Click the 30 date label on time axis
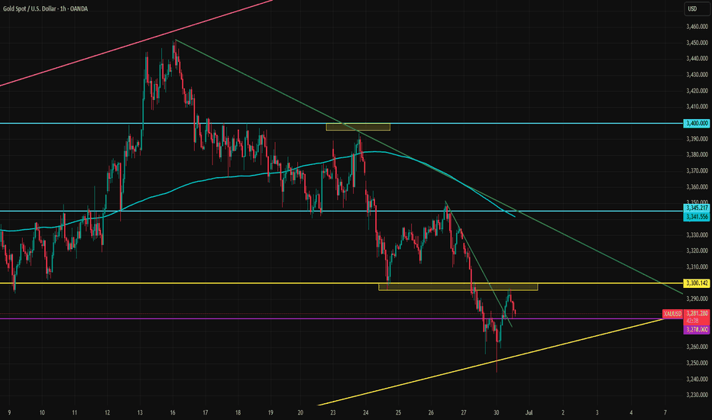 pos(497,412)
